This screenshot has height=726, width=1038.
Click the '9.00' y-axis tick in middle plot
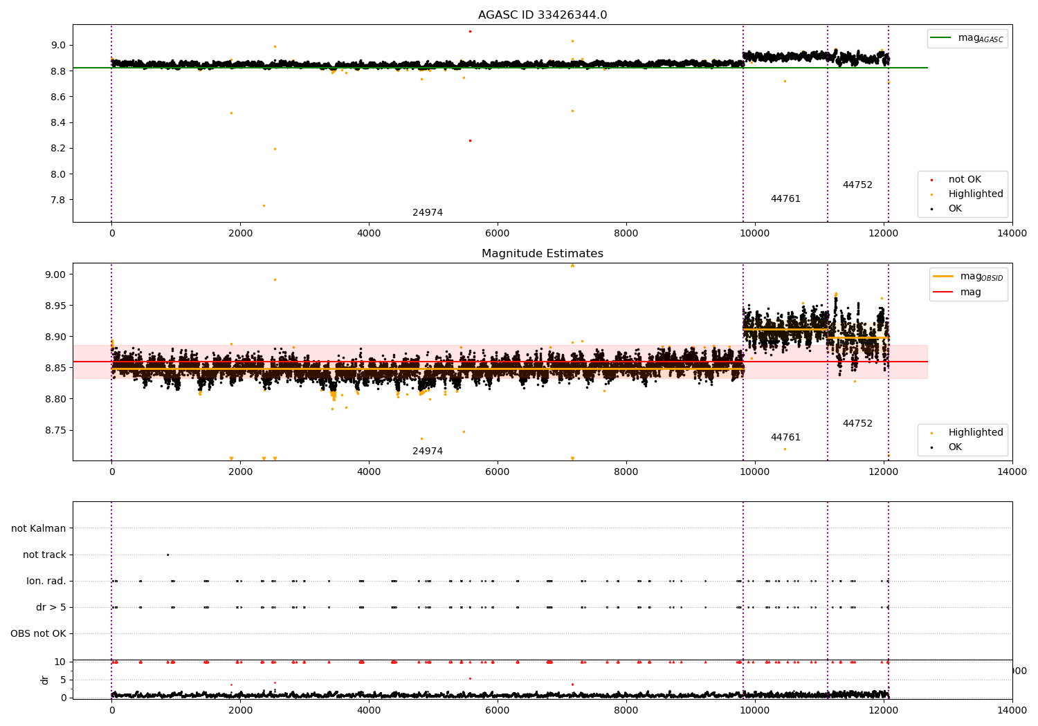pos(55,274)
